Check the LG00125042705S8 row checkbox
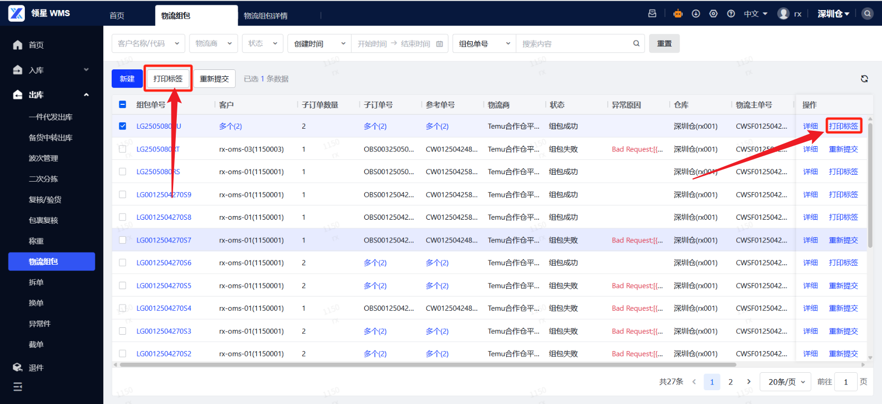Image resolution: width=882 pixels, height=404 pixels. [x=122, y=217]
